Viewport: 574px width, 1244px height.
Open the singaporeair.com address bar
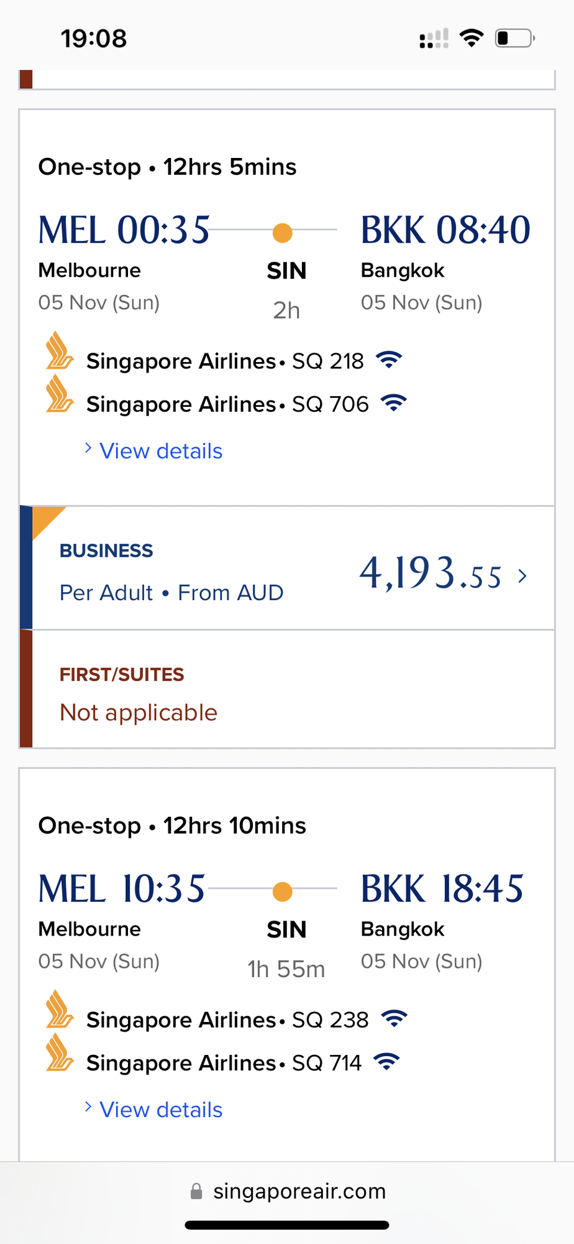pos(287,1191)
